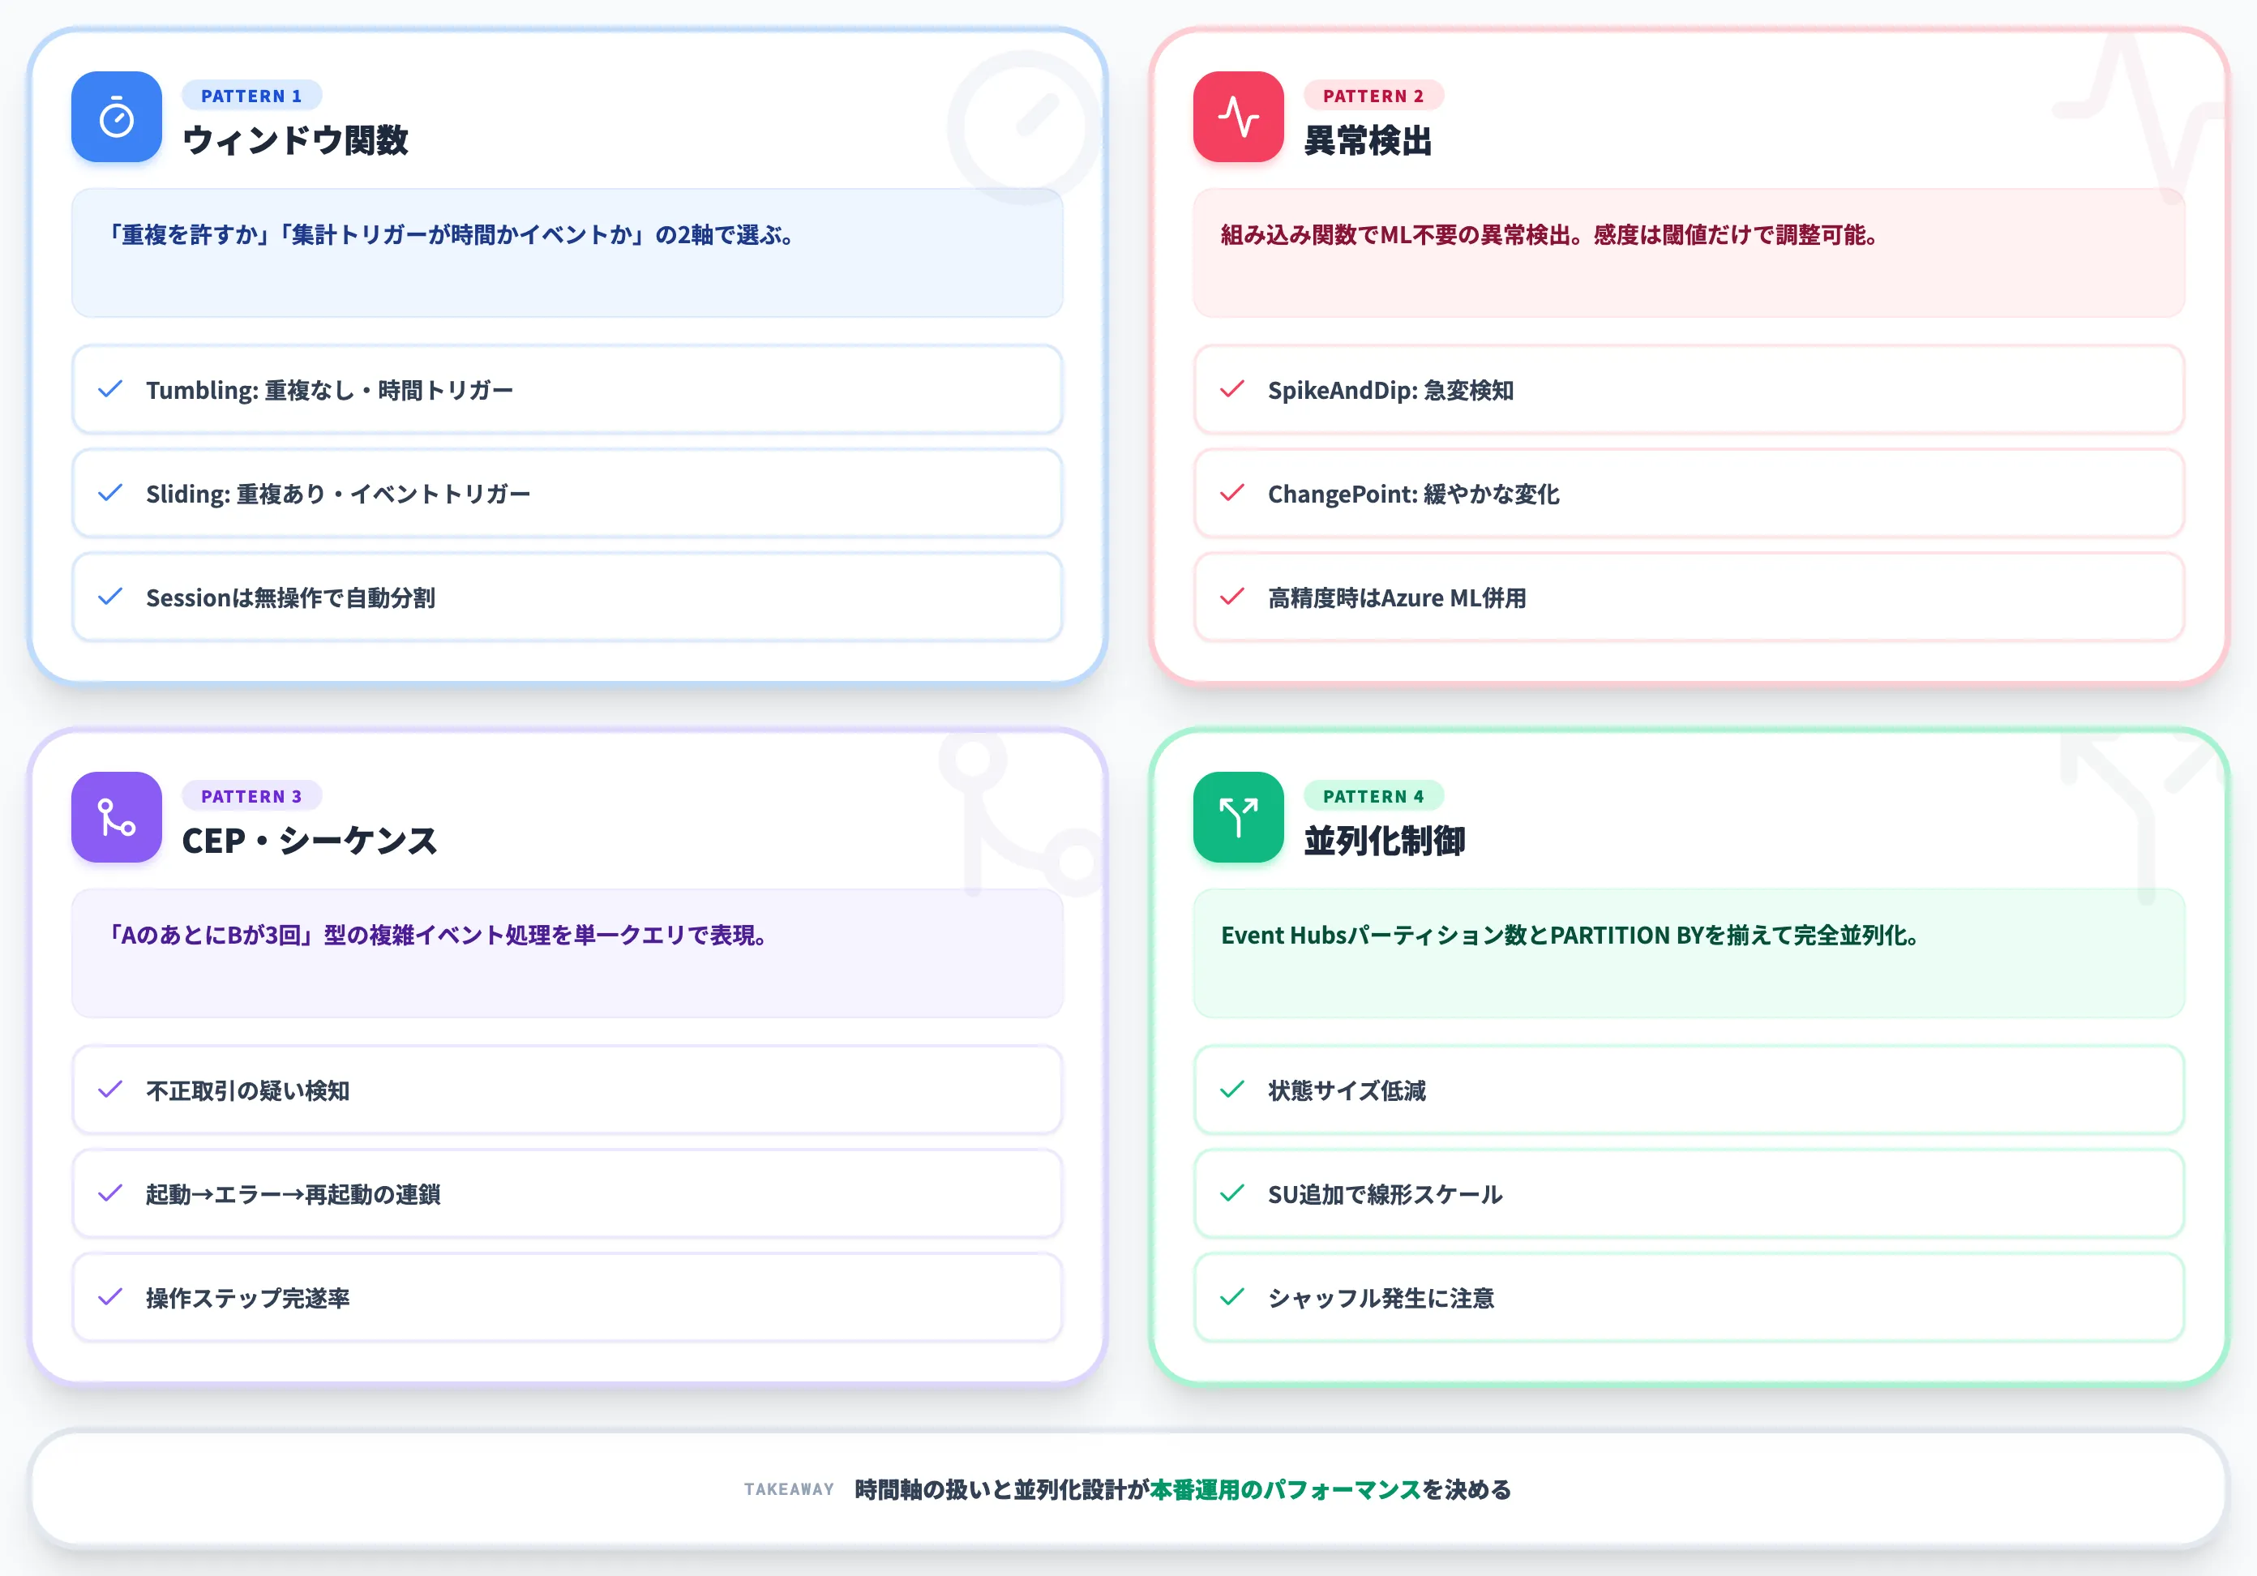Click the text シャッフル発生に注意

point(1381,1298)
